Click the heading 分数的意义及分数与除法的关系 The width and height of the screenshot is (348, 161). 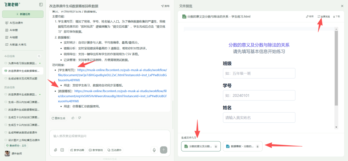pyautogui.click(x=259, y=45)
